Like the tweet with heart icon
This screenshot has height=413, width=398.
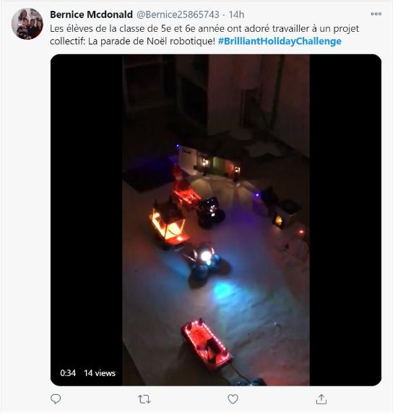click(233, 399)
